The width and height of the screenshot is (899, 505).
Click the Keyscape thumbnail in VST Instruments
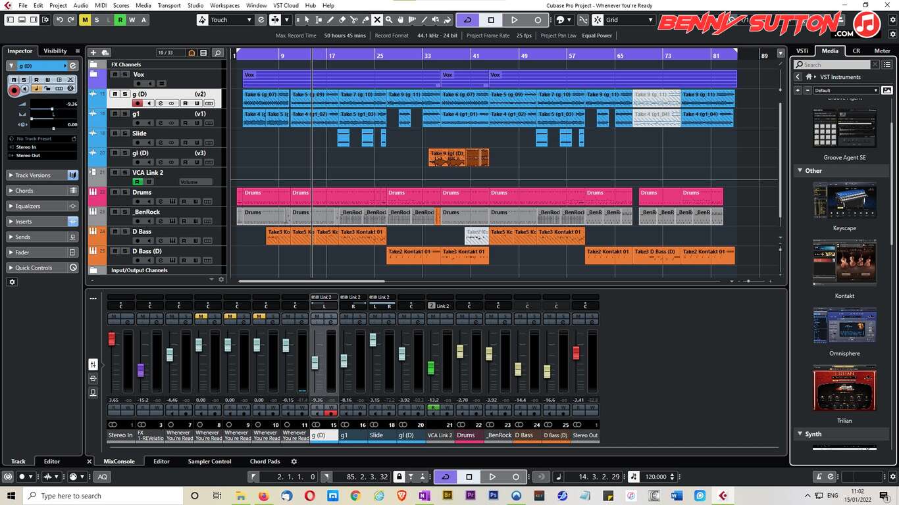pyautogui.click(x=844, y=201)
